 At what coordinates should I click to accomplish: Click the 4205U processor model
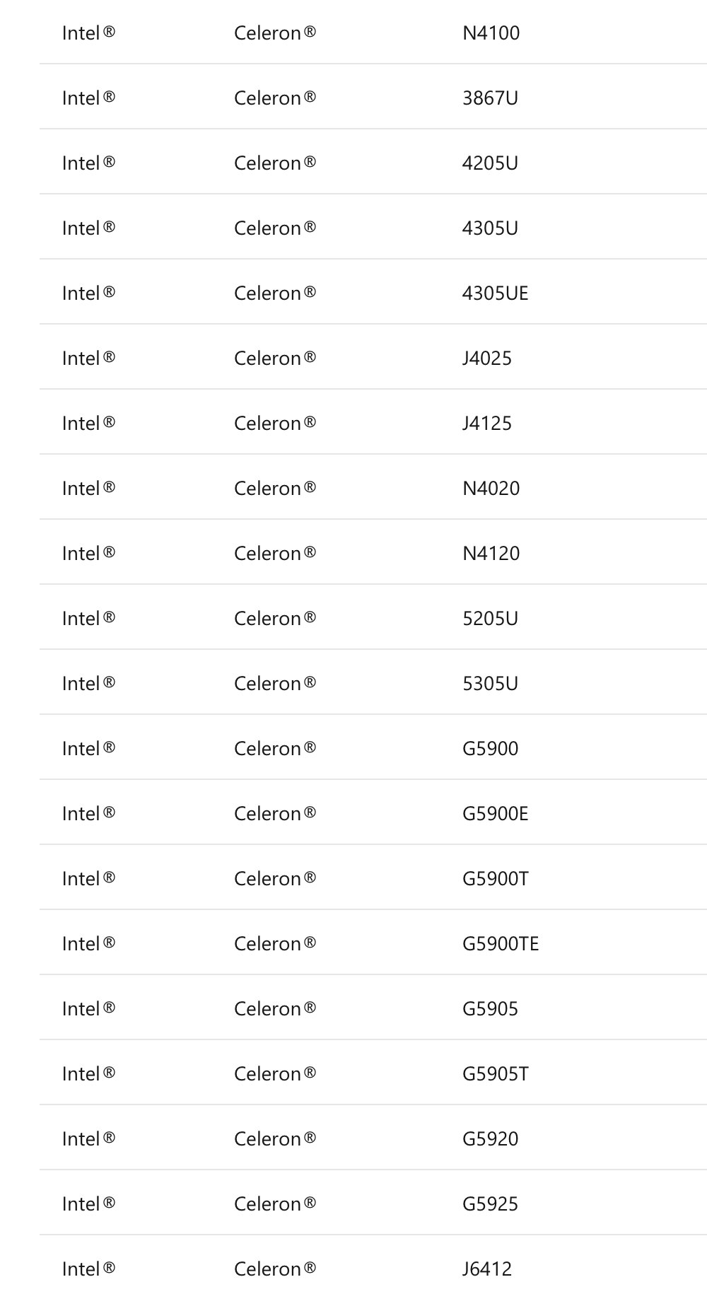point(490,163)
